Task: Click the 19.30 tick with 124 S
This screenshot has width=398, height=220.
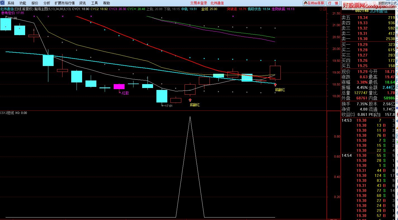Action: pyautogui.click(x=368, y=175)
